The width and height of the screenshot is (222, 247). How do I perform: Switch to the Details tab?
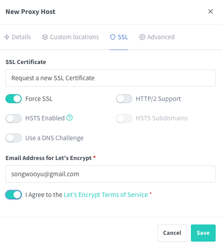18,37
